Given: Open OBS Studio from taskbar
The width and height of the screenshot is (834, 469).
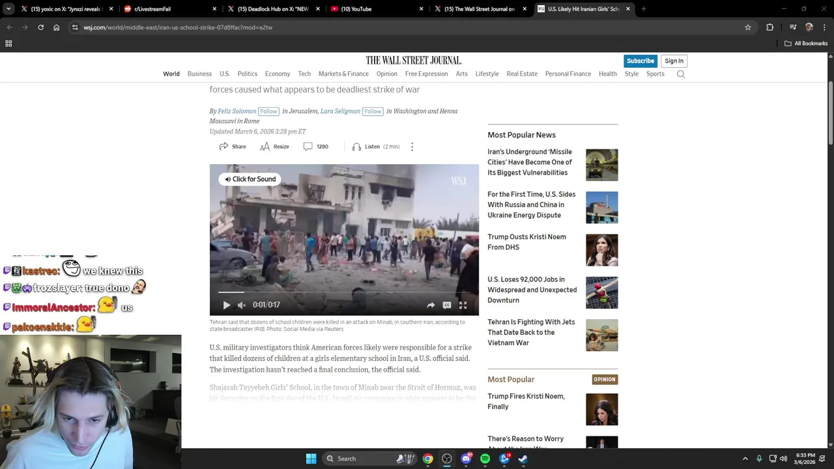Looking at the screenshot, I should click(x=447, y=459).
